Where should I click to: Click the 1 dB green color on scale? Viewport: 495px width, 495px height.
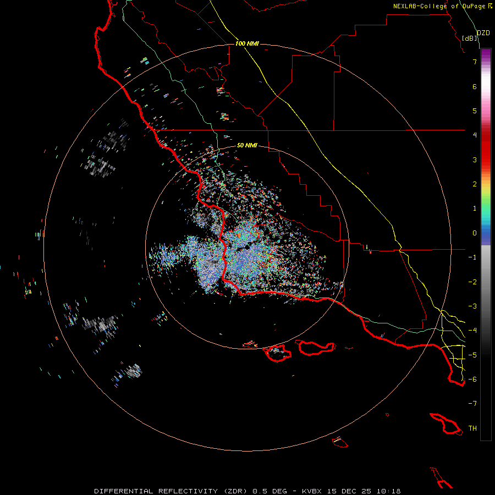point(486,208)
